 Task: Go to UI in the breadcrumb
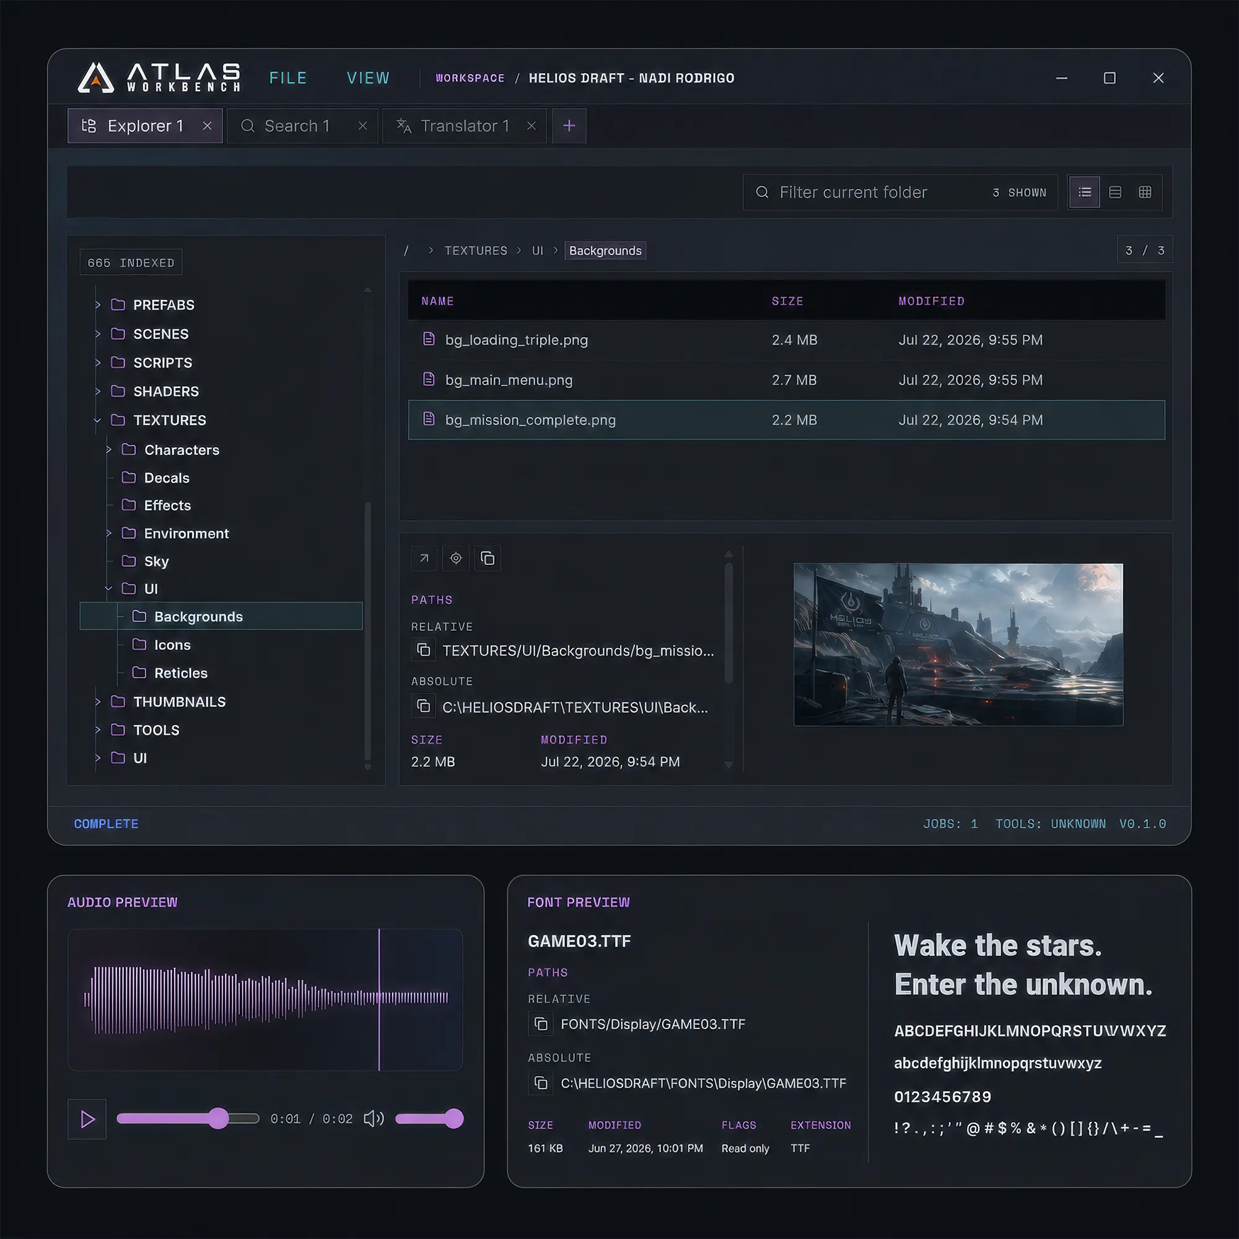pyautogui.click(x=537, y=251)
